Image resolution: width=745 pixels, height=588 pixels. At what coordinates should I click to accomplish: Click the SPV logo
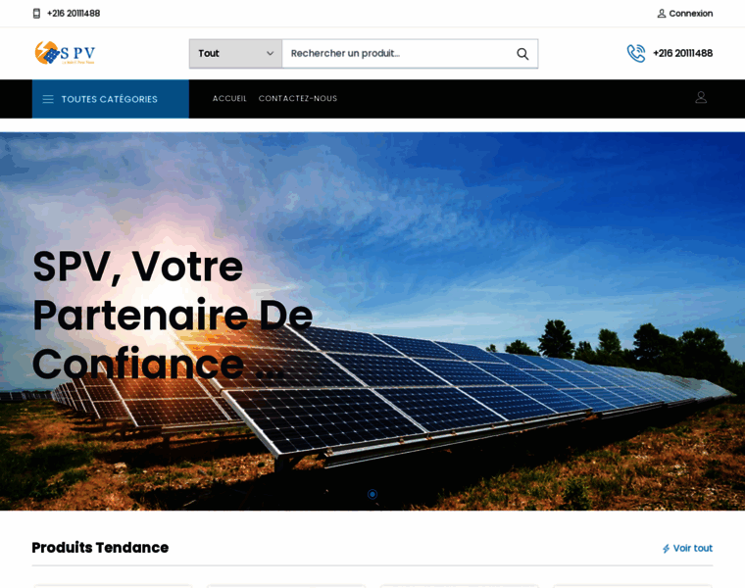[x=65, y=53]
